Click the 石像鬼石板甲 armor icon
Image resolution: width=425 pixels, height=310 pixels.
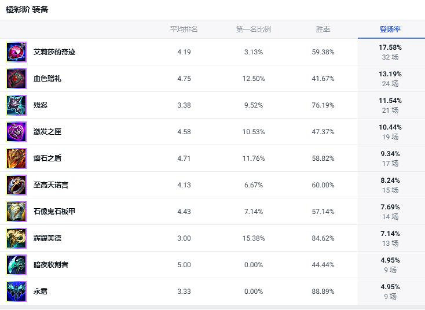pyautogui.click(x=16, y=212)
